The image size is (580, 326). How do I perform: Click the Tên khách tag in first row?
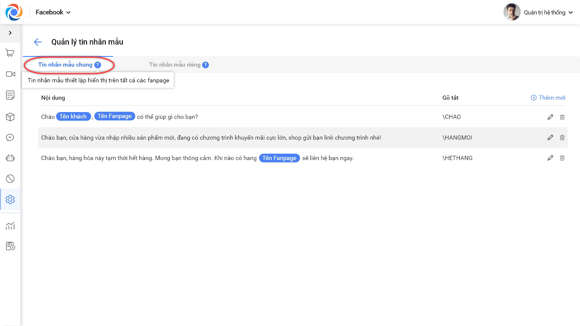pos(73,116)
